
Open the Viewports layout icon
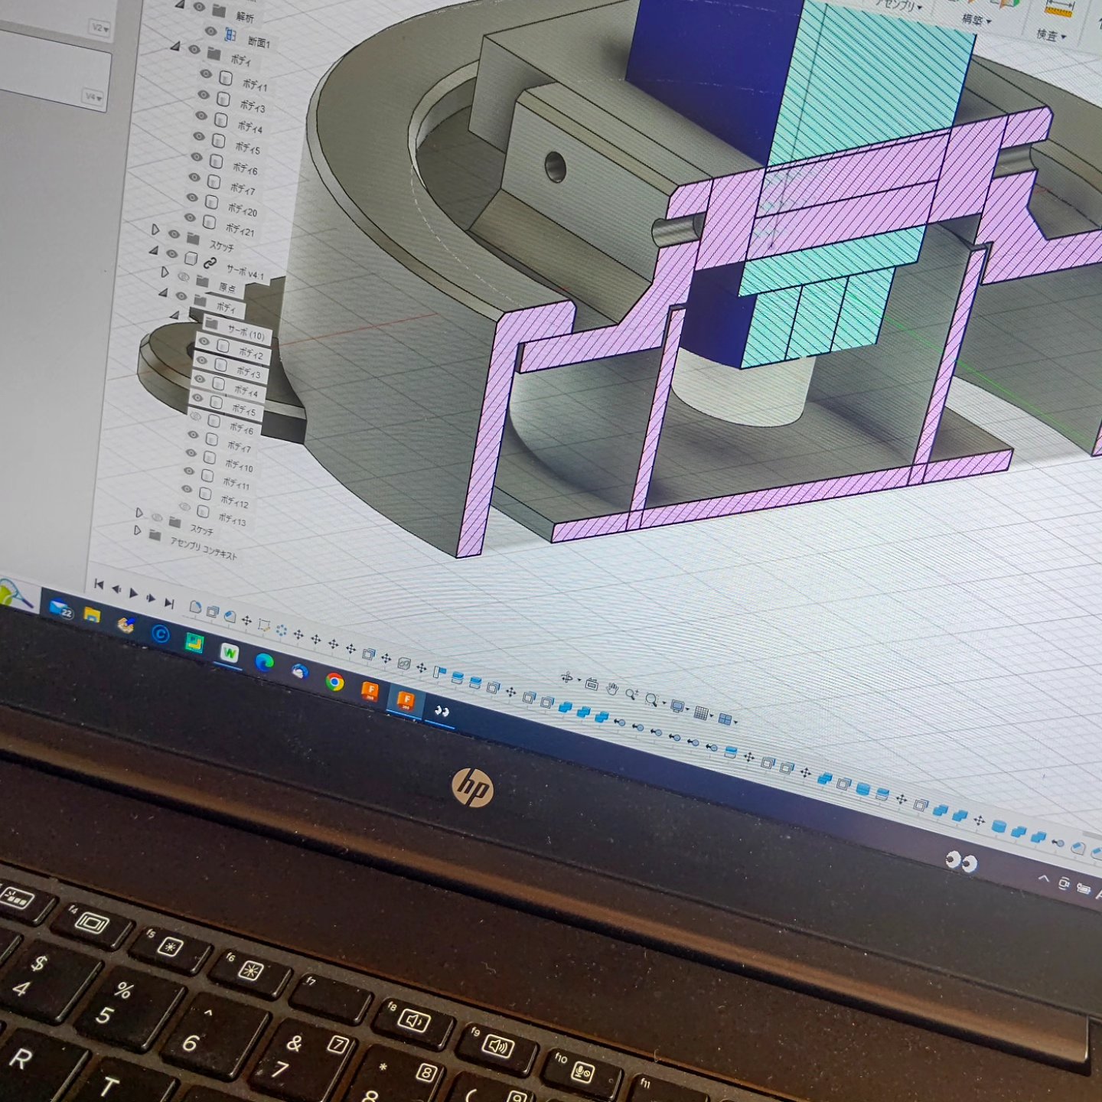(725, 719)
